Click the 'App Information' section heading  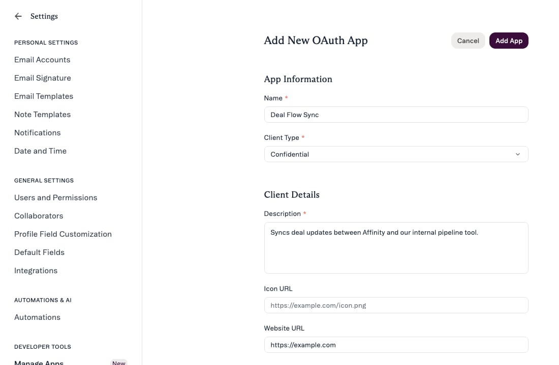click(298, 79)
